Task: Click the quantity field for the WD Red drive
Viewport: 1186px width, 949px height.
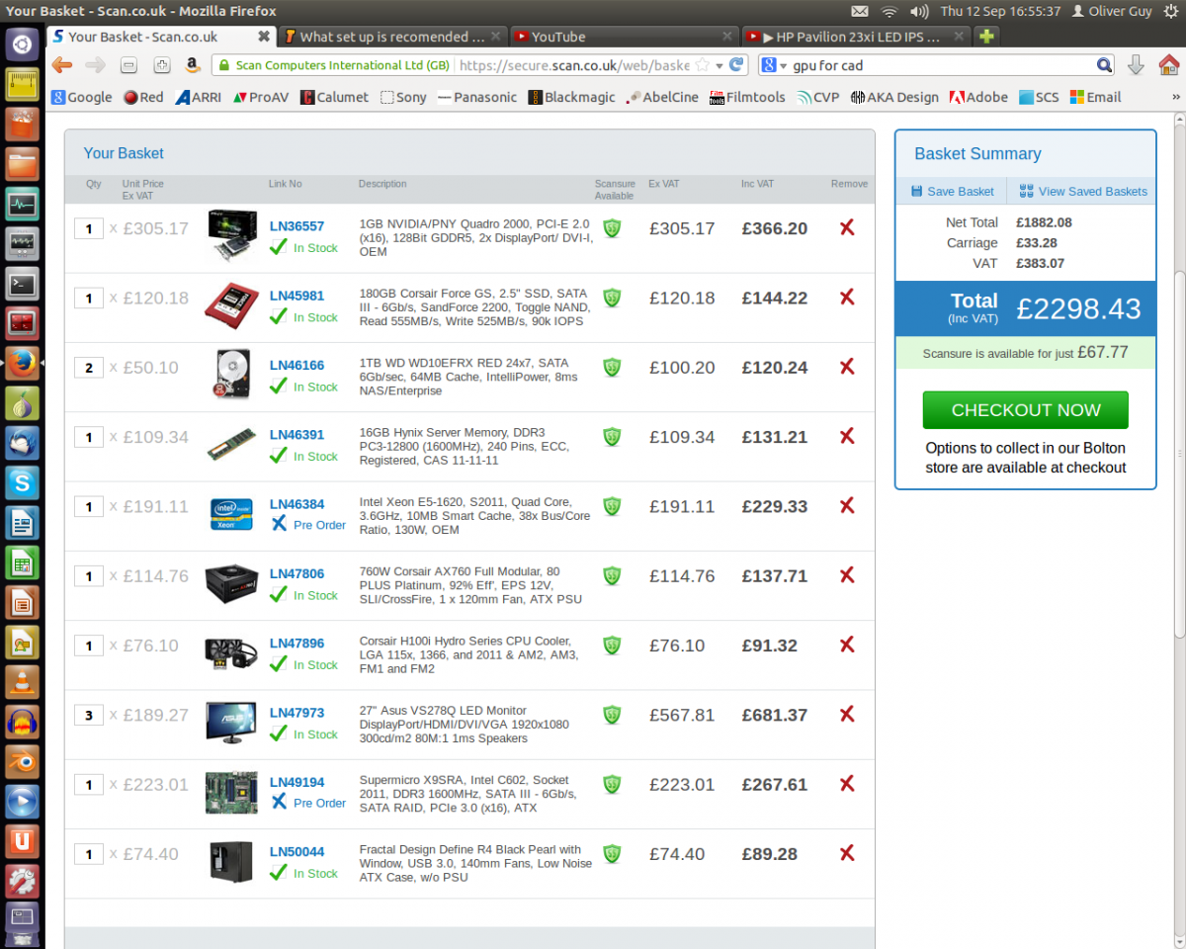Action: coord(89,368)
